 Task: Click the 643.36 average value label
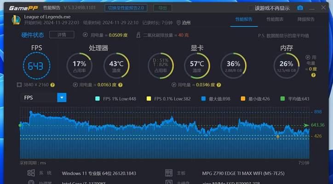coord(318,125)
